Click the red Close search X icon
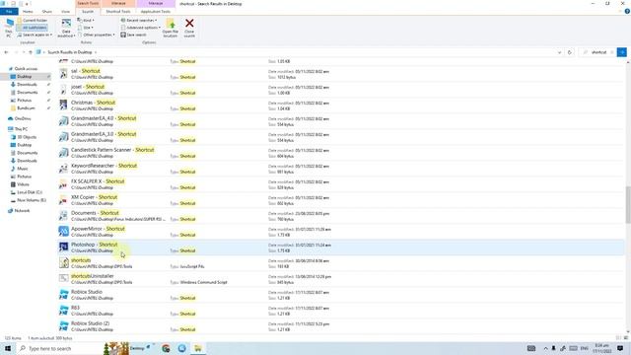This screenshot has height=355, width=631. pos(189,24)
